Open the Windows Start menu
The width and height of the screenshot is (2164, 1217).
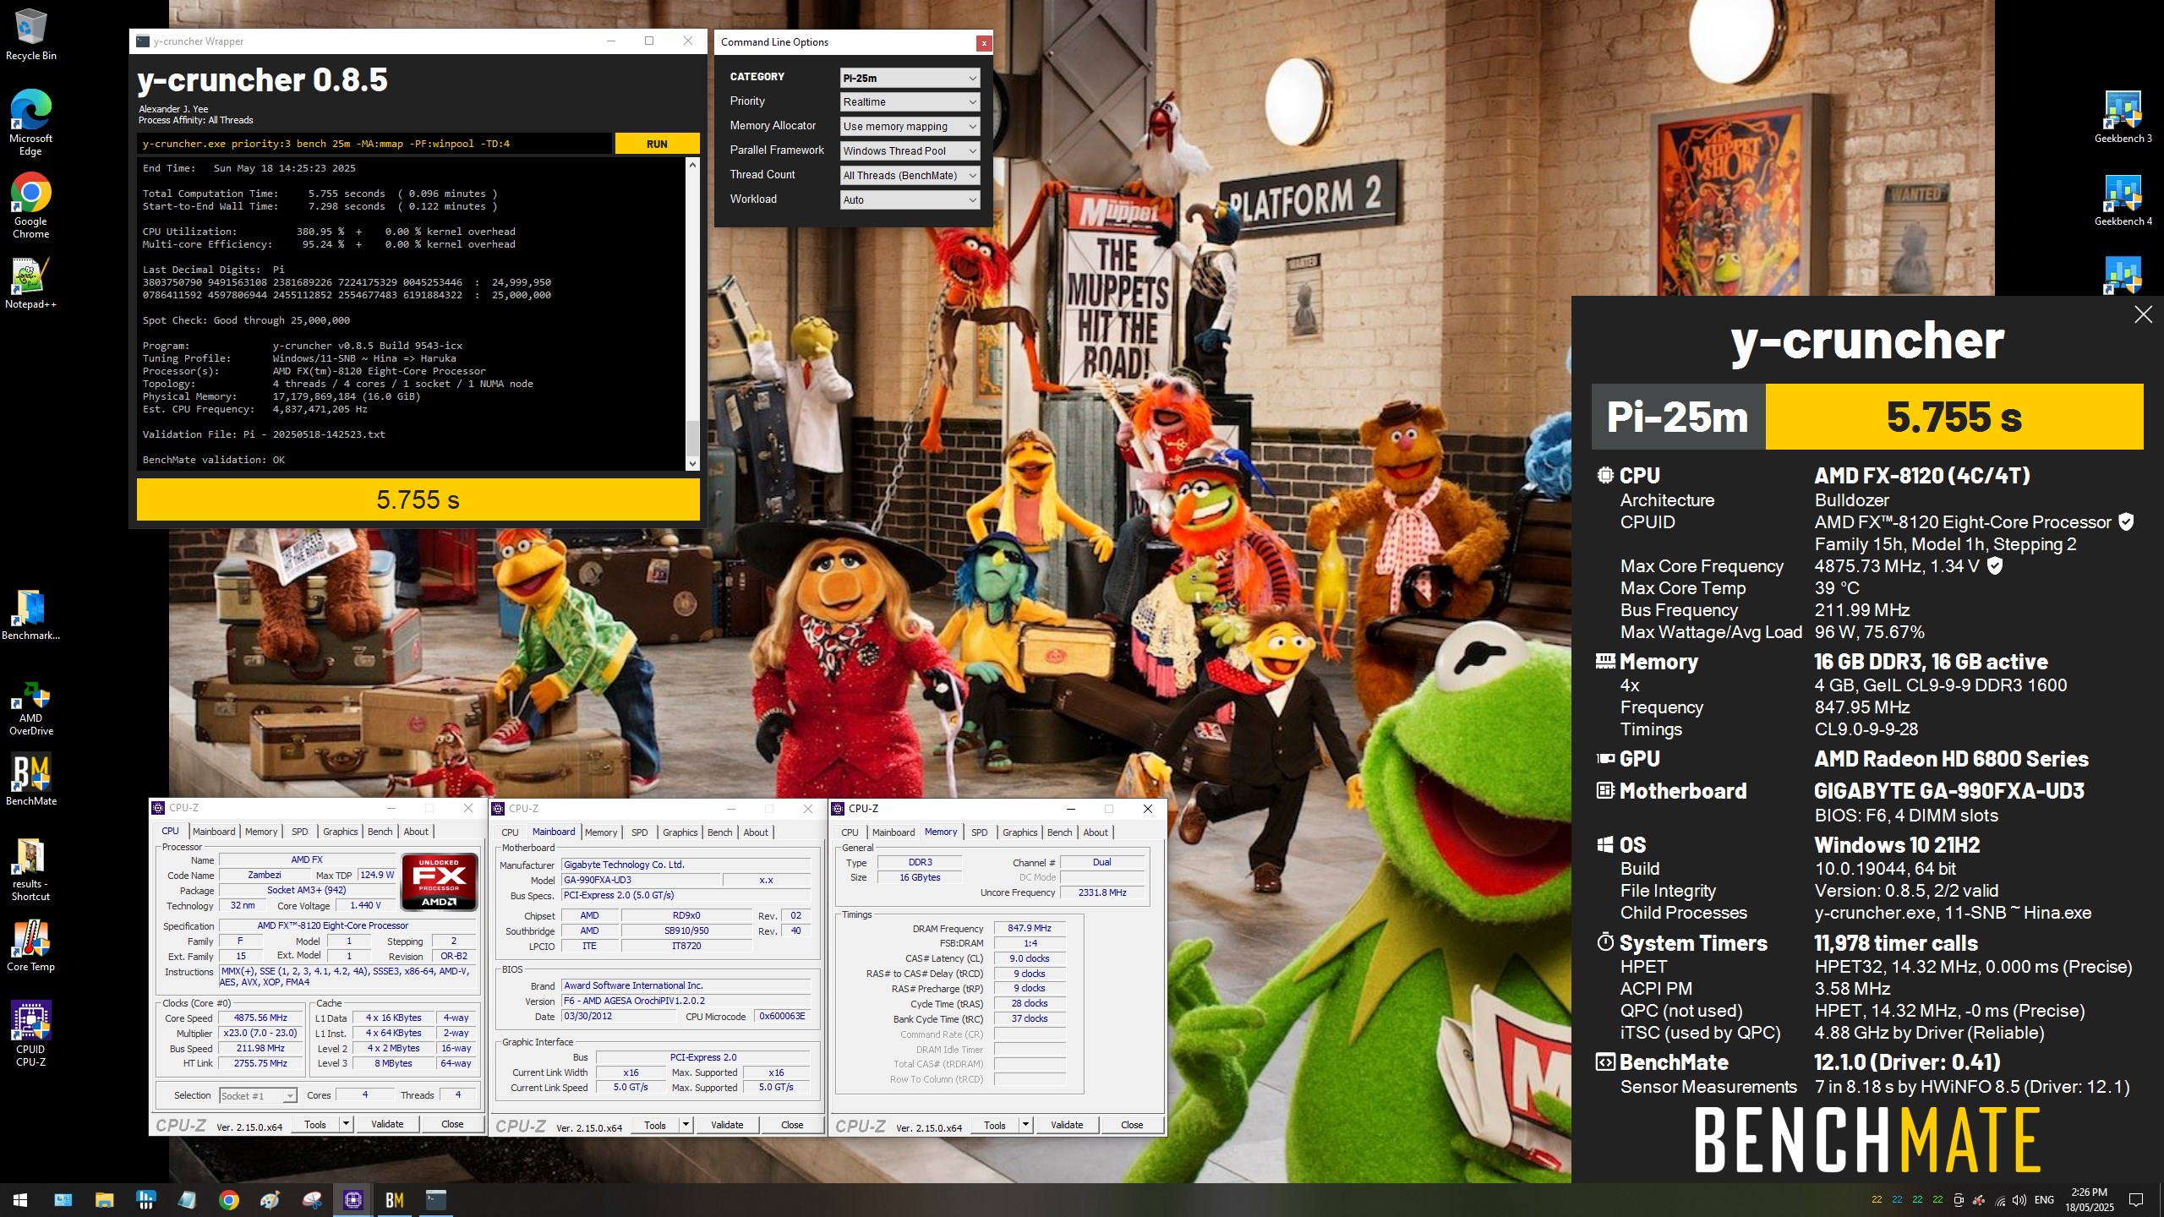click(x=20, y=1199)
